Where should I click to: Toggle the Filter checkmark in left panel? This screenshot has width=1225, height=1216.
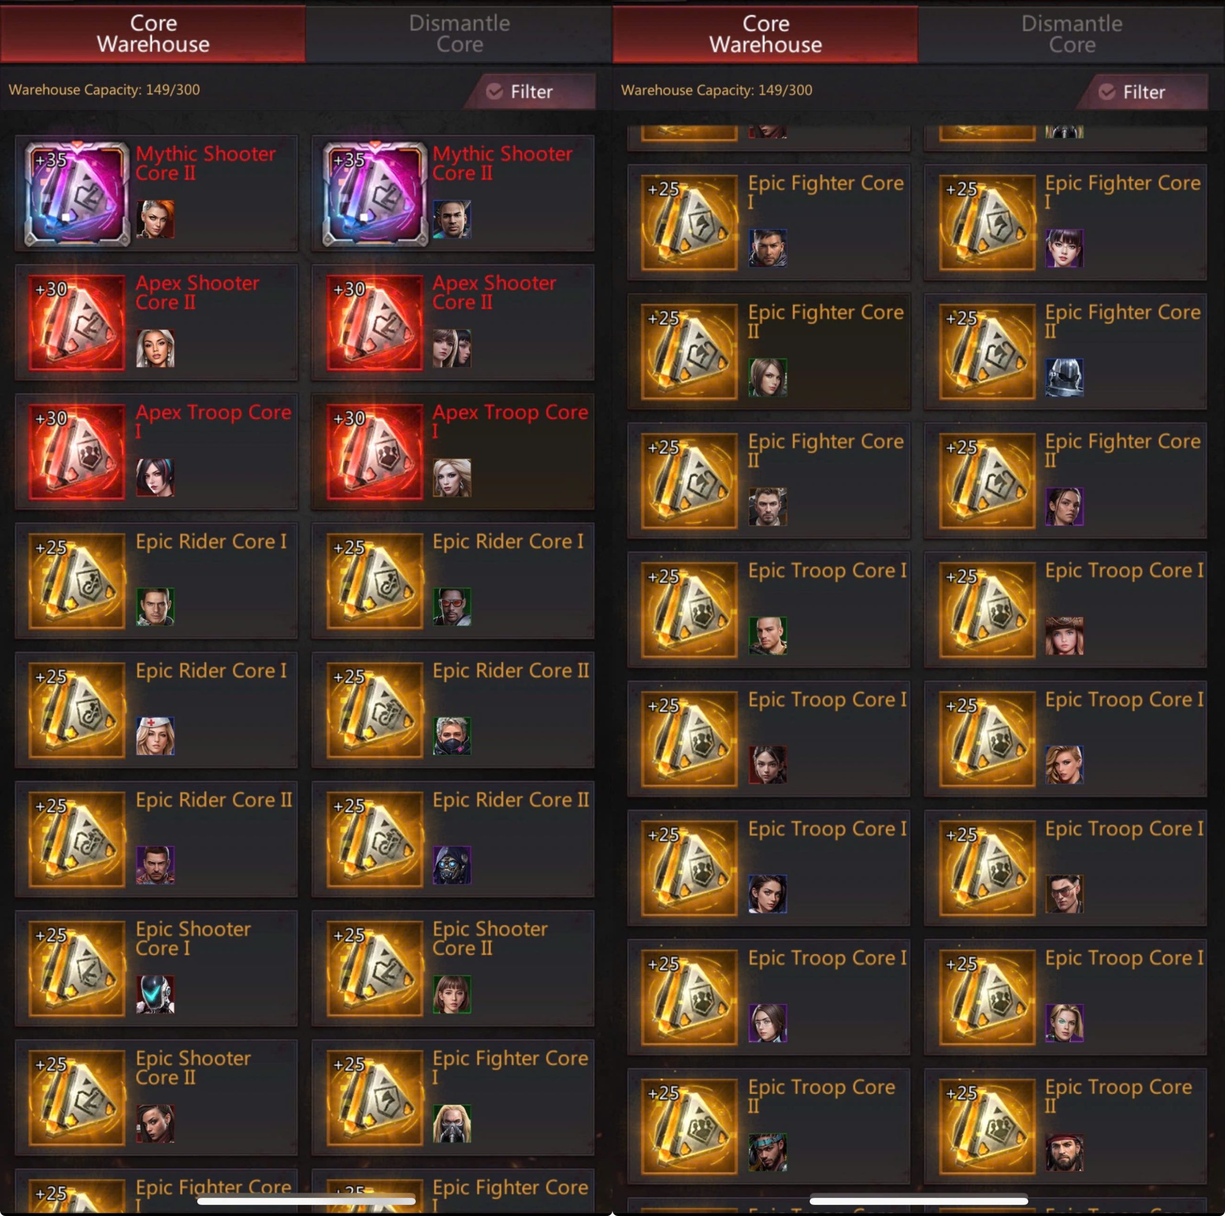pos(495,91)
